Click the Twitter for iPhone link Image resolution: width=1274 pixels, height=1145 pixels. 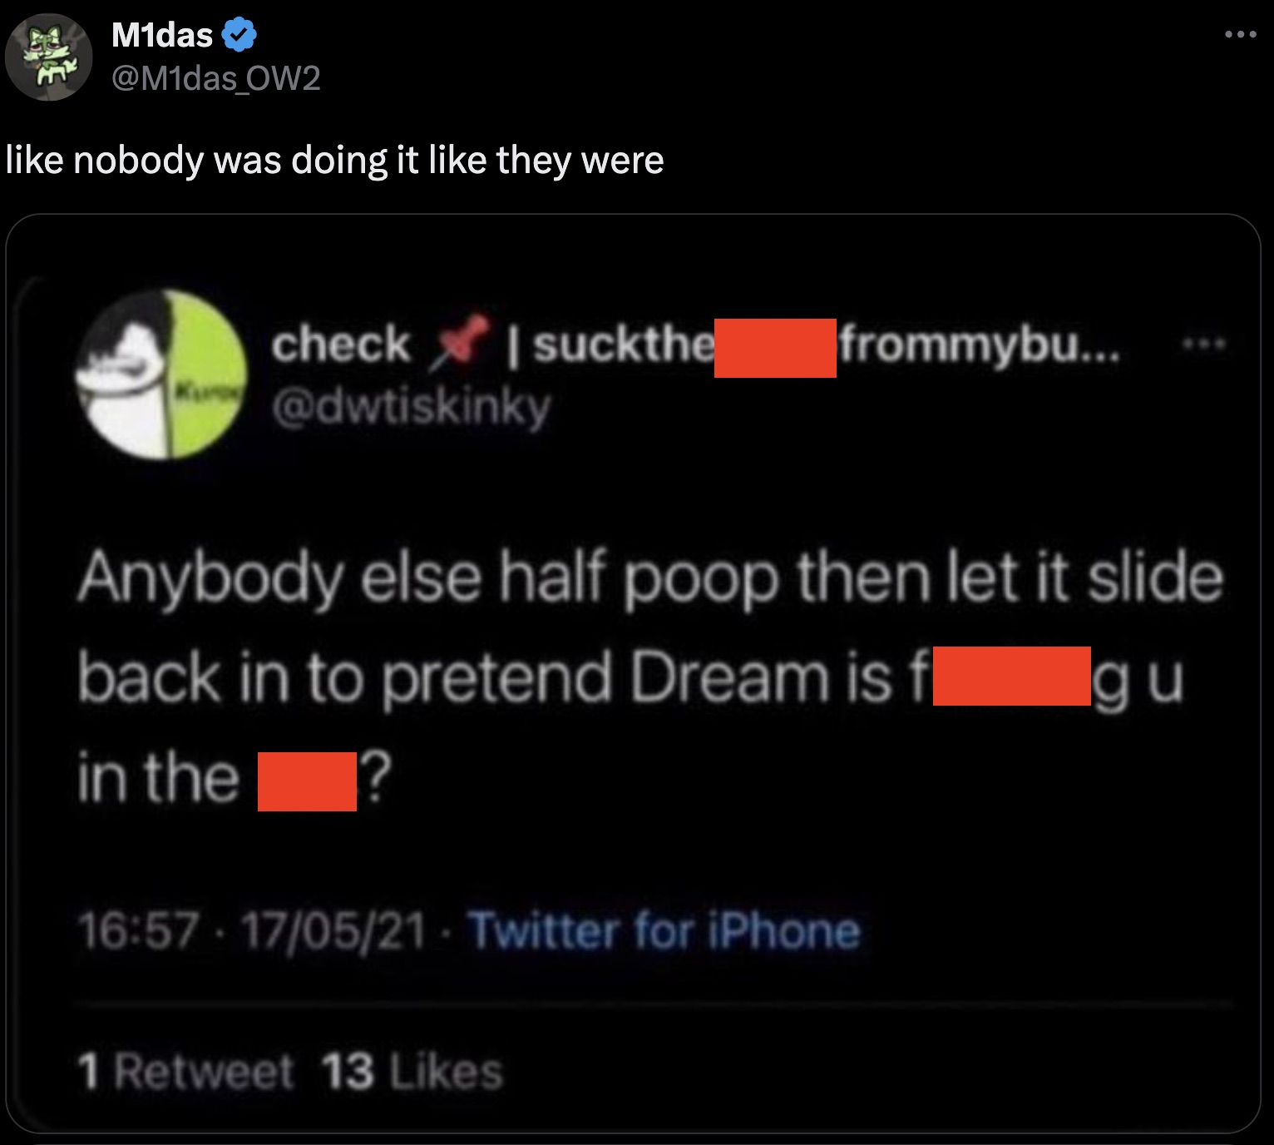(x=664, y=930)
